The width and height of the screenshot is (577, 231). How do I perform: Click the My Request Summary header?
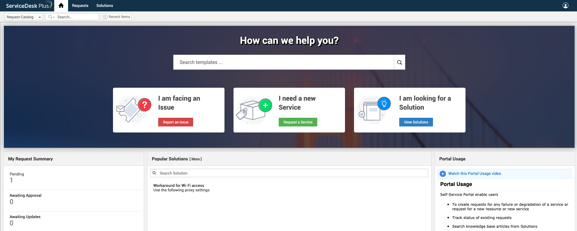tap(30, 159)
